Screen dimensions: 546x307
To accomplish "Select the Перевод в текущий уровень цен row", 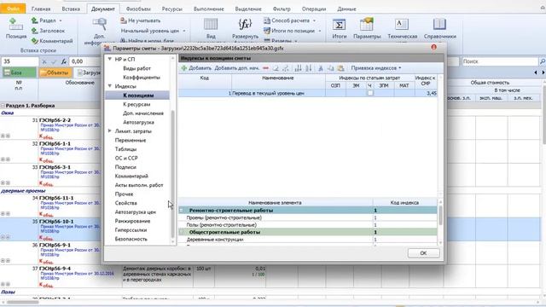I will tap(308, 93).
